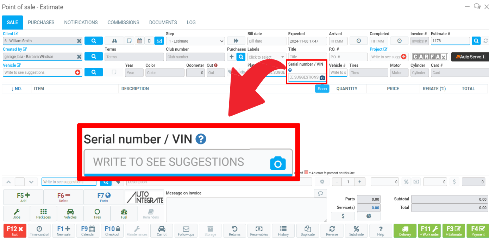Image resolution: width=489 pixels, height=239 pixels.
Task: Click the Time control clock icon
Action: 39,231
